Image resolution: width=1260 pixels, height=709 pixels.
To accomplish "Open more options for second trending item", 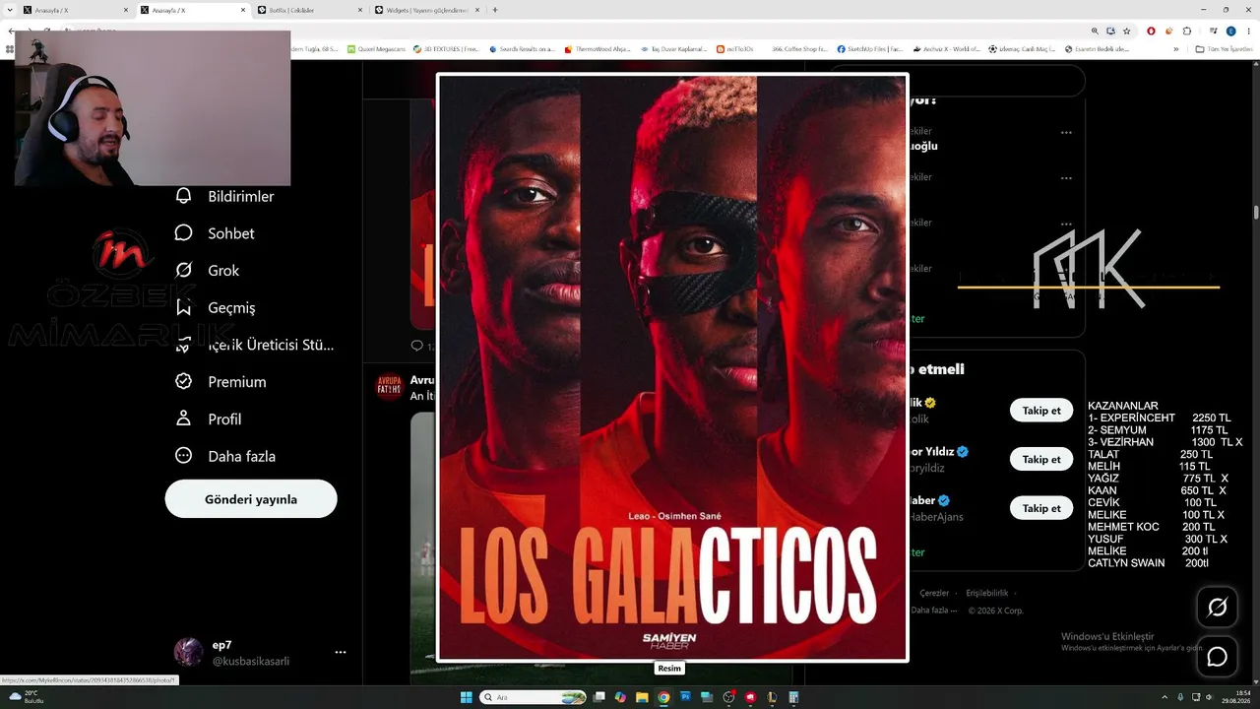I will (1066, 178).
